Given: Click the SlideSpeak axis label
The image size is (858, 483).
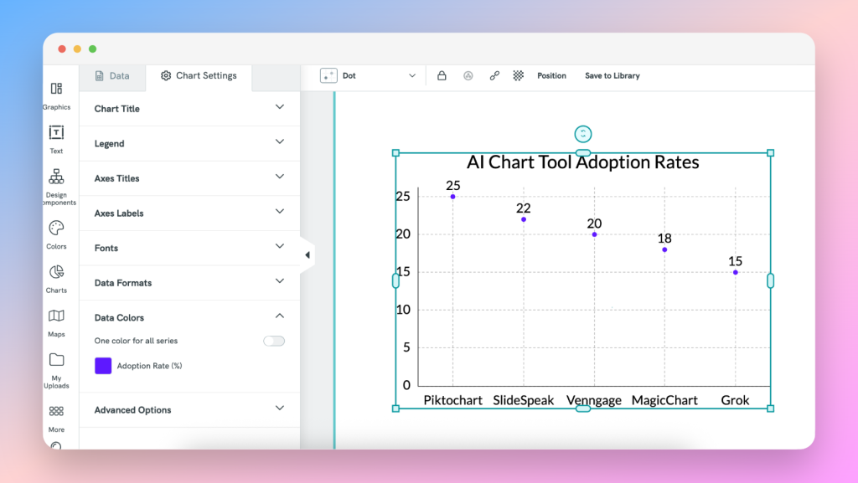Looking at the screenshot, I should coord(523,400).
